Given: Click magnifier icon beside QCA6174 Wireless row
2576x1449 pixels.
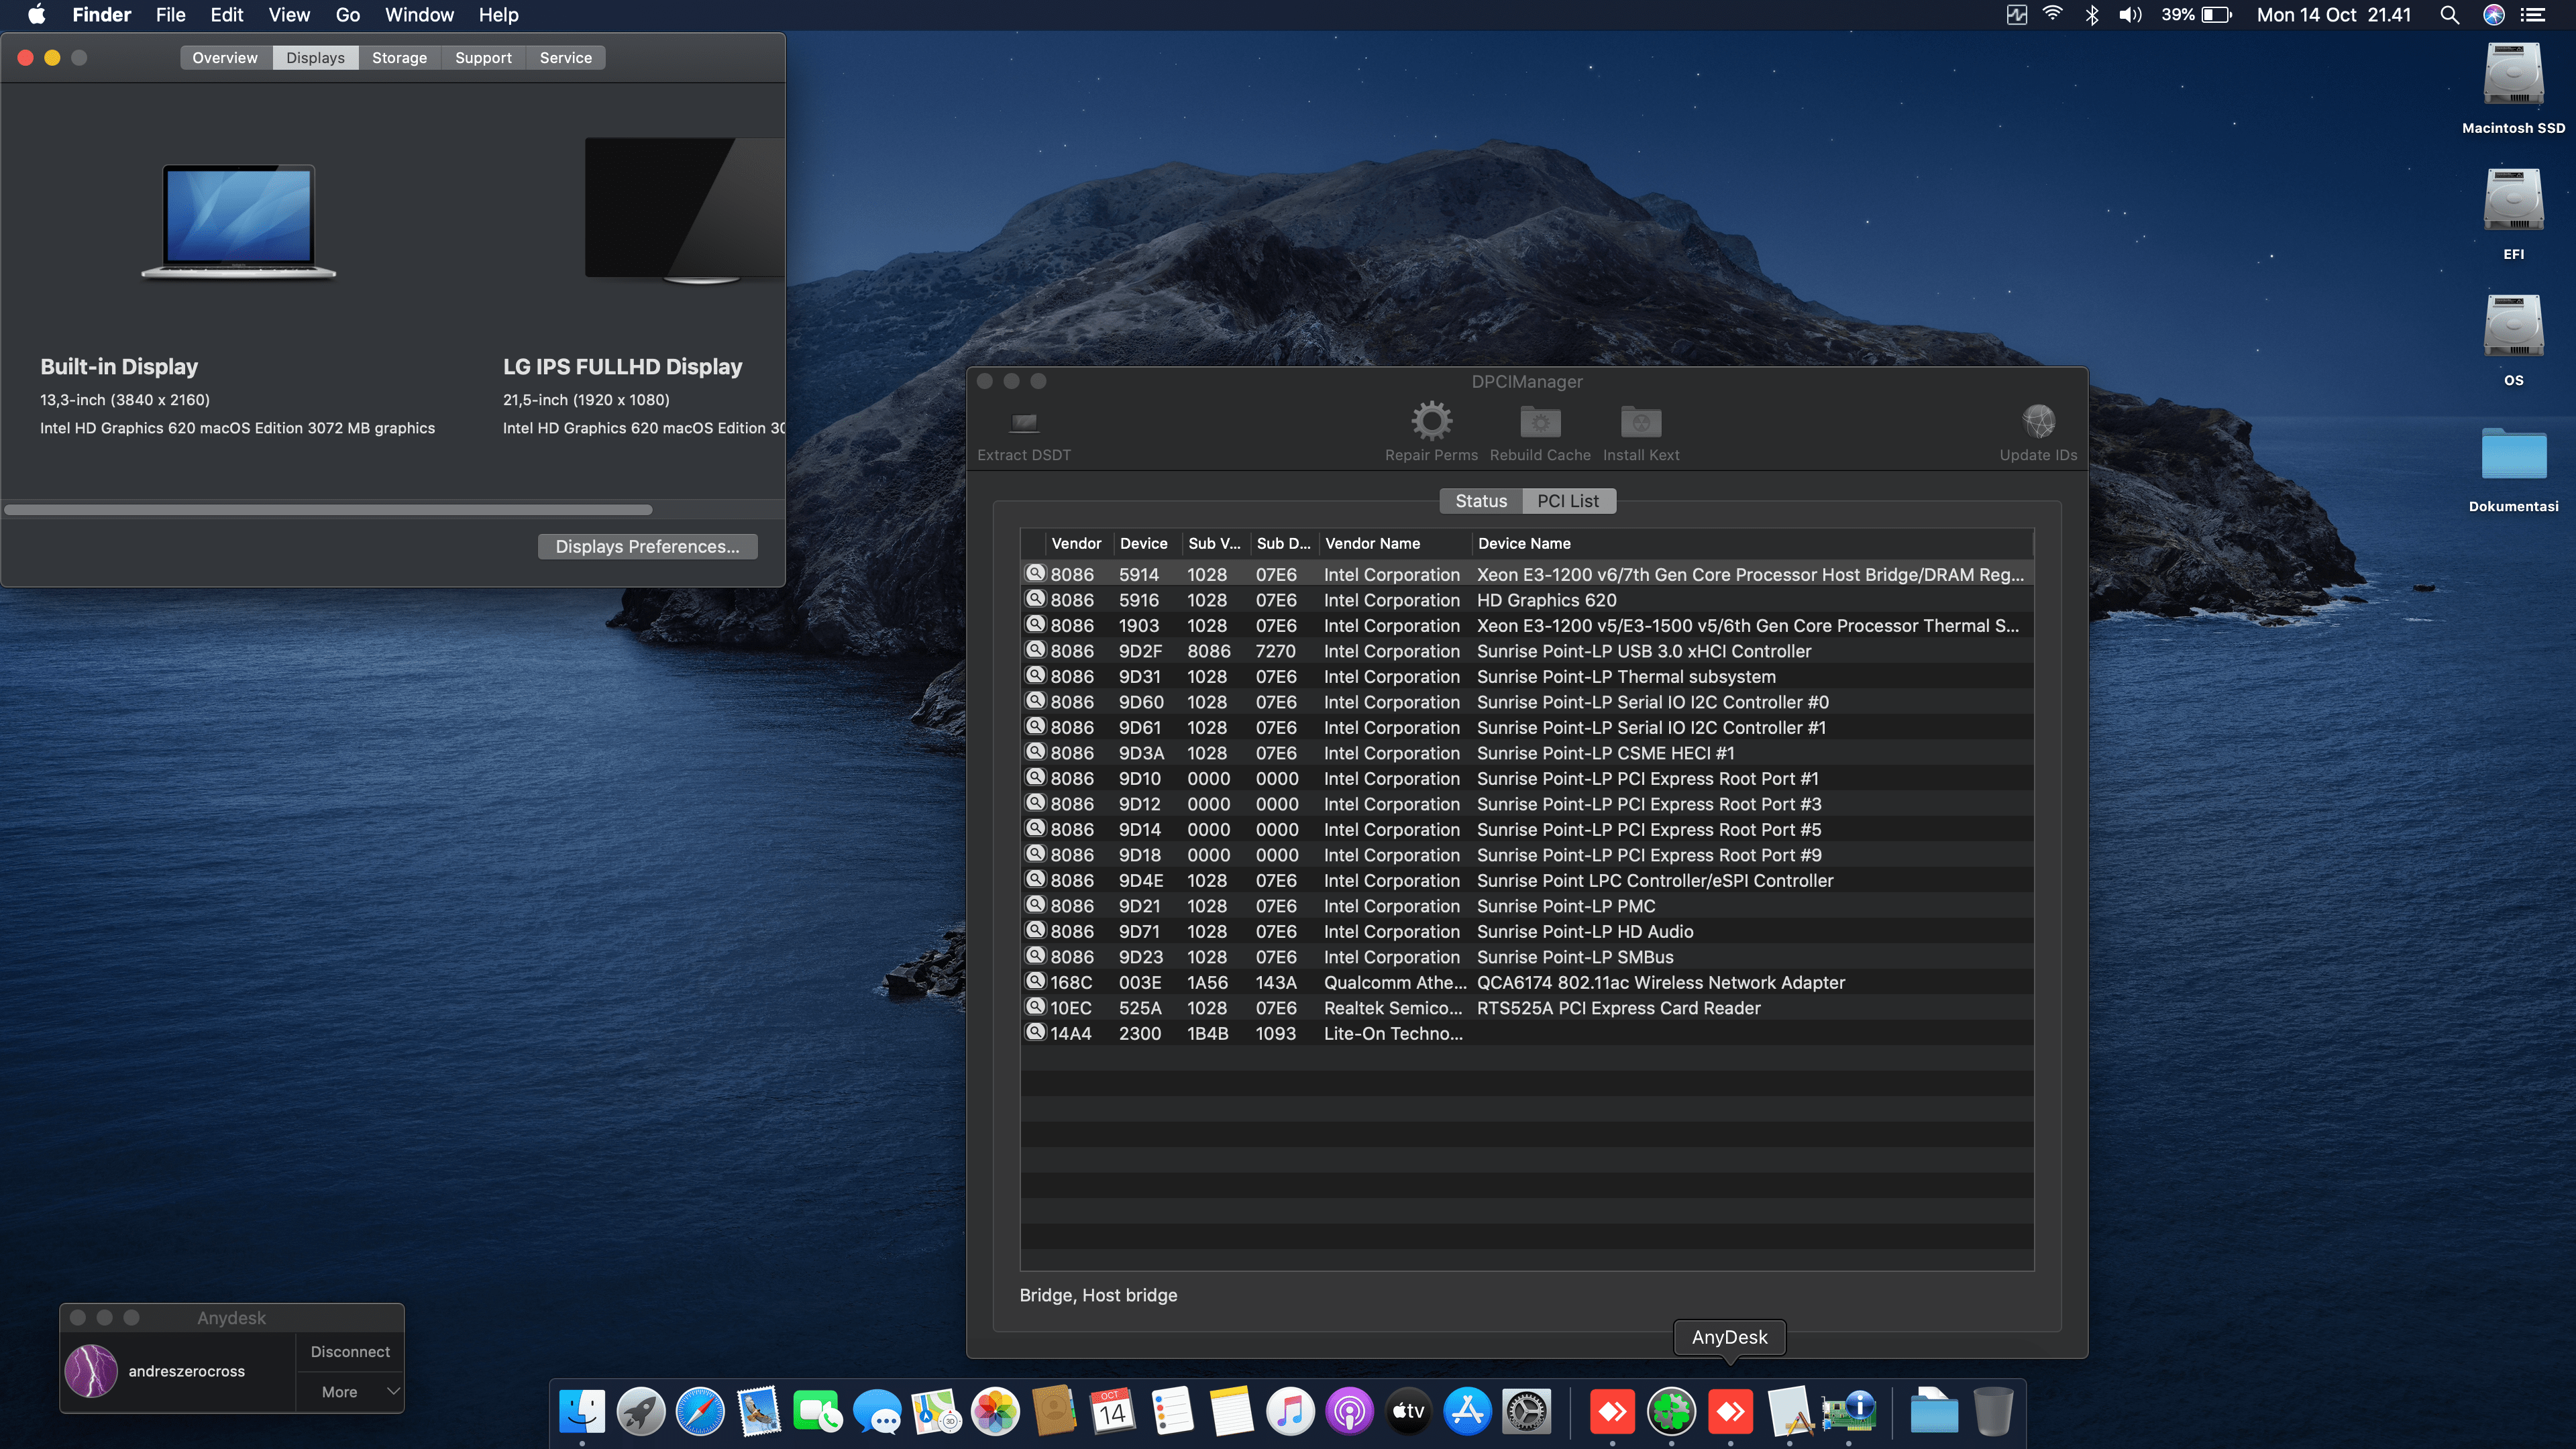Looking at the screenshot, I should pyautogui.click(x=1035, y=981).
